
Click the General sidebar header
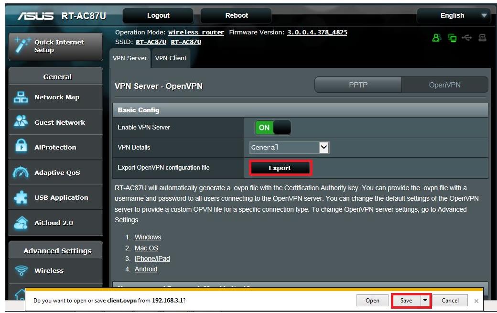coord(56,76)
